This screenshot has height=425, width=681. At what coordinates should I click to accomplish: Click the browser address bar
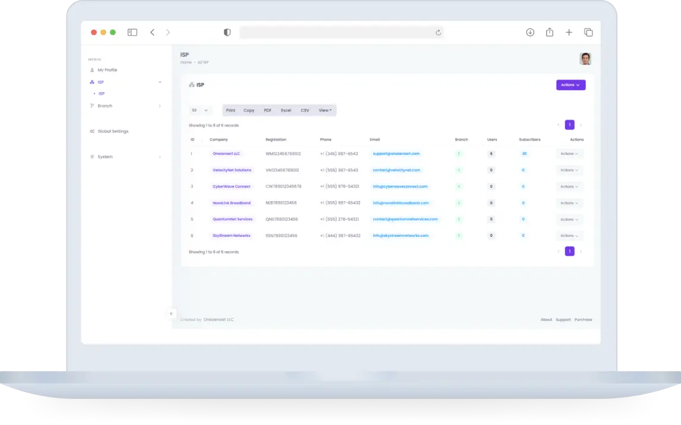click(x=339, y=33)
